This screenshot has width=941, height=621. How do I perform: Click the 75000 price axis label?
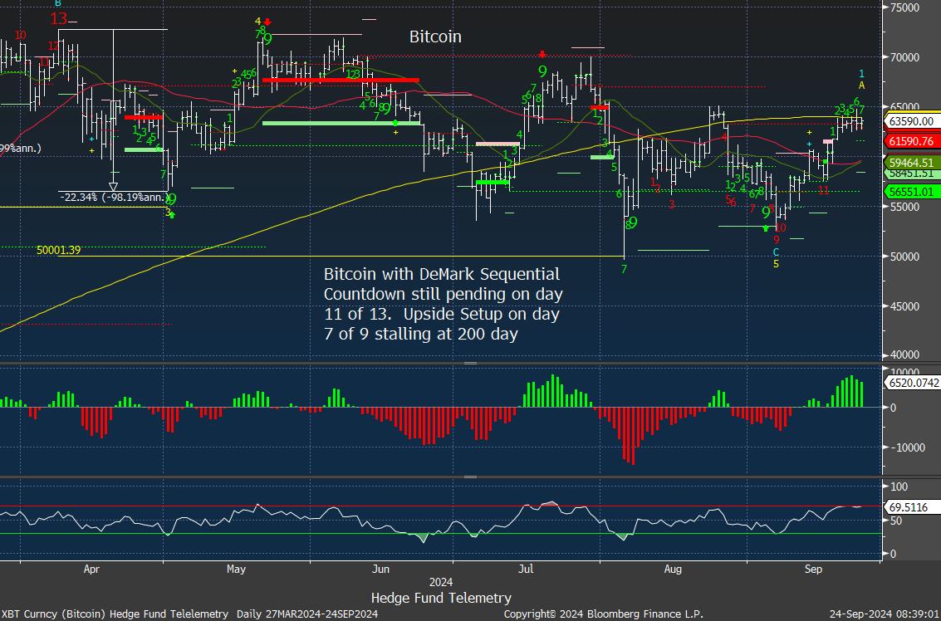click(904, 7)
